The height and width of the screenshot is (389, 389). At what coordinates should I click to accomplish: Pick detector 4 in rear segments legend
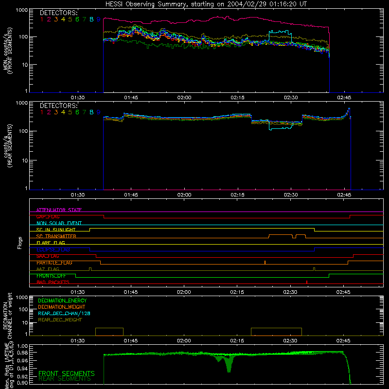(63, 112)
